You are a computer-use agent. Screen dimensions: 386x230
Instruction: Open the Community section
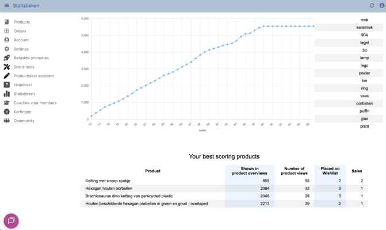coord(24,121)
